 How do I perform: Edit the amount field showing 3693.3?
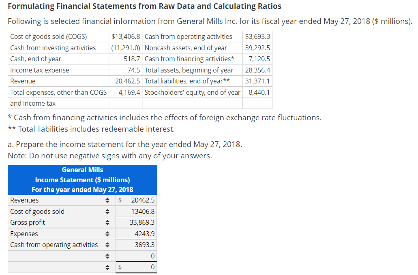click(136, 245)
